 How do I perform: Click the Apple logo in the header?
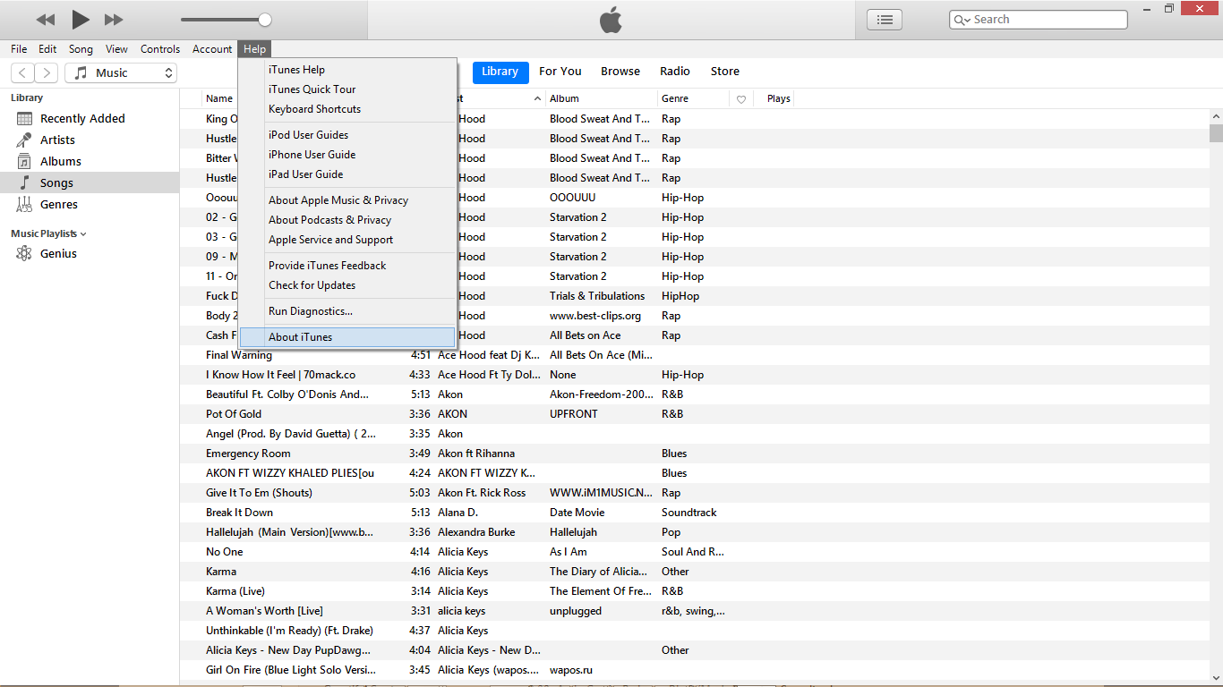tap(611, 20)
